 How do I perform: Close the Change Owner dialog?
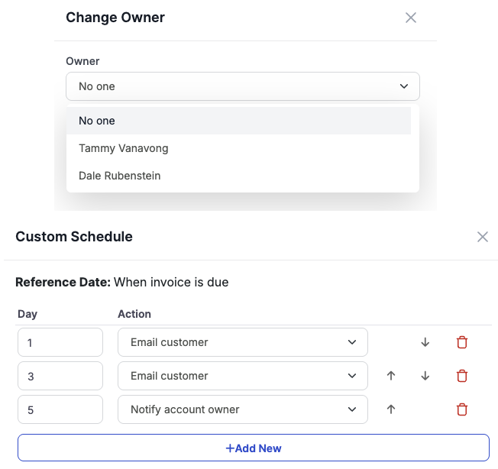411,18
